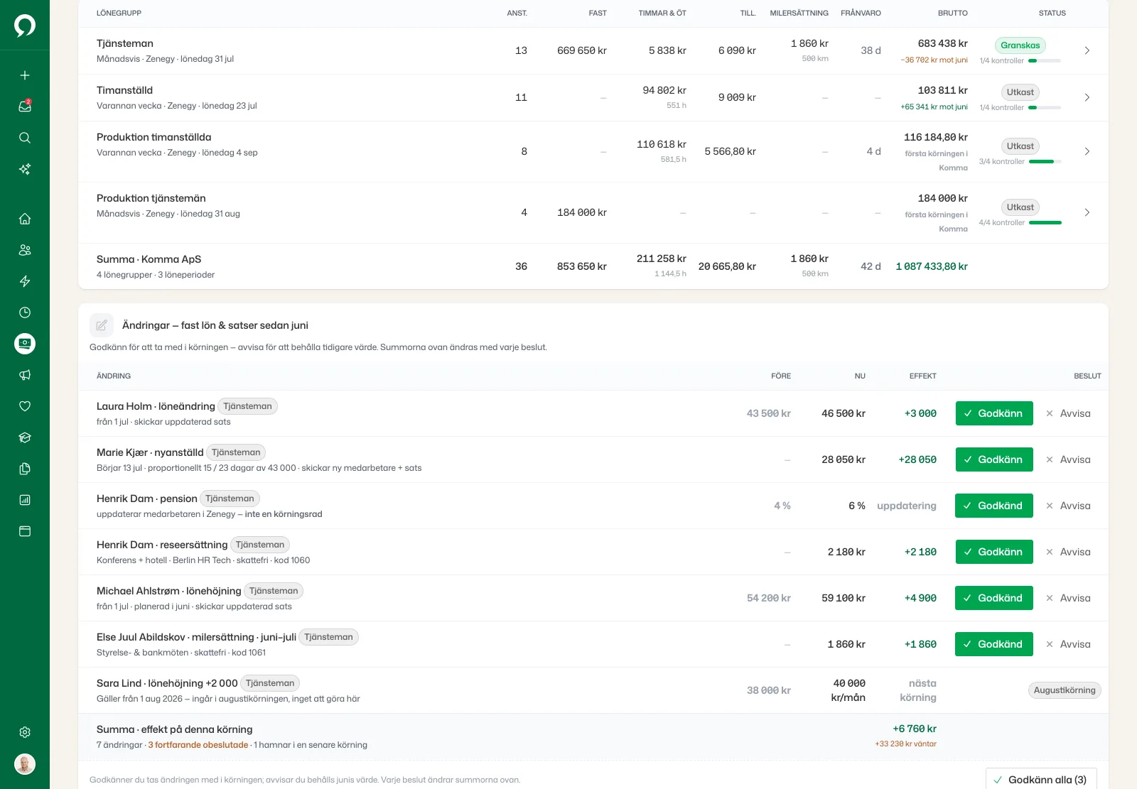Screen dimensions: 1137x789
Task: Open the lightning bolt icon in sidebar
Action: [25, 281]
